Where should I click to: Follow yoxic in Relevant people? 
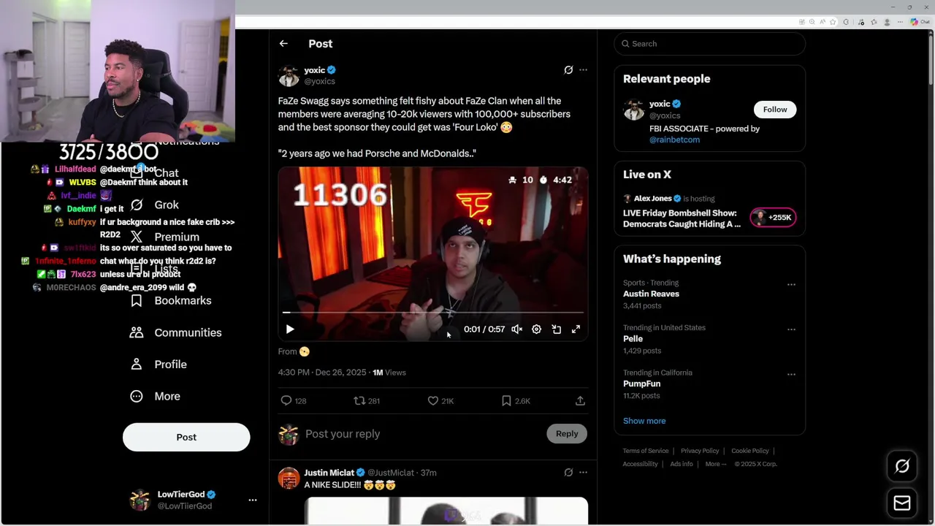775,110
